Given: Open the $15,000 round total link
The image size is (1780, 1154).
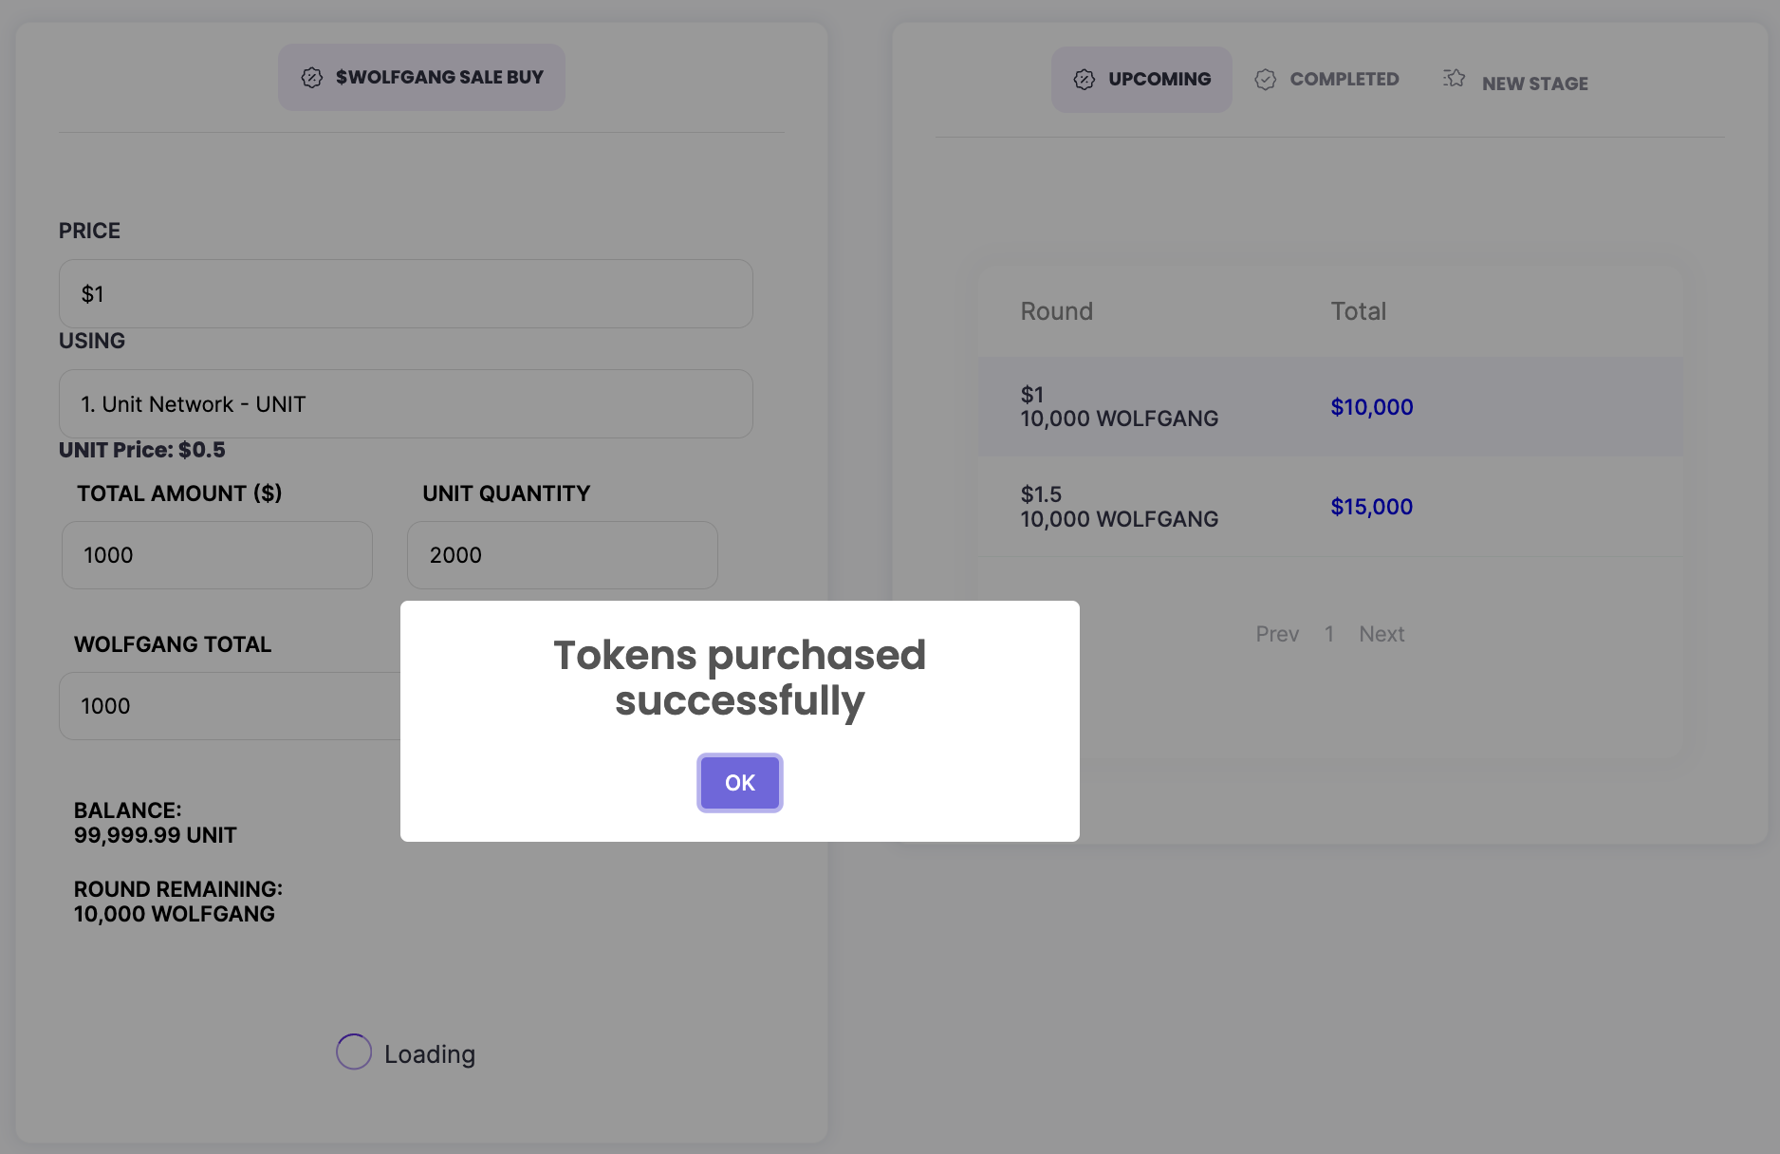Looking at the screenshot, I should [1372, 507].
